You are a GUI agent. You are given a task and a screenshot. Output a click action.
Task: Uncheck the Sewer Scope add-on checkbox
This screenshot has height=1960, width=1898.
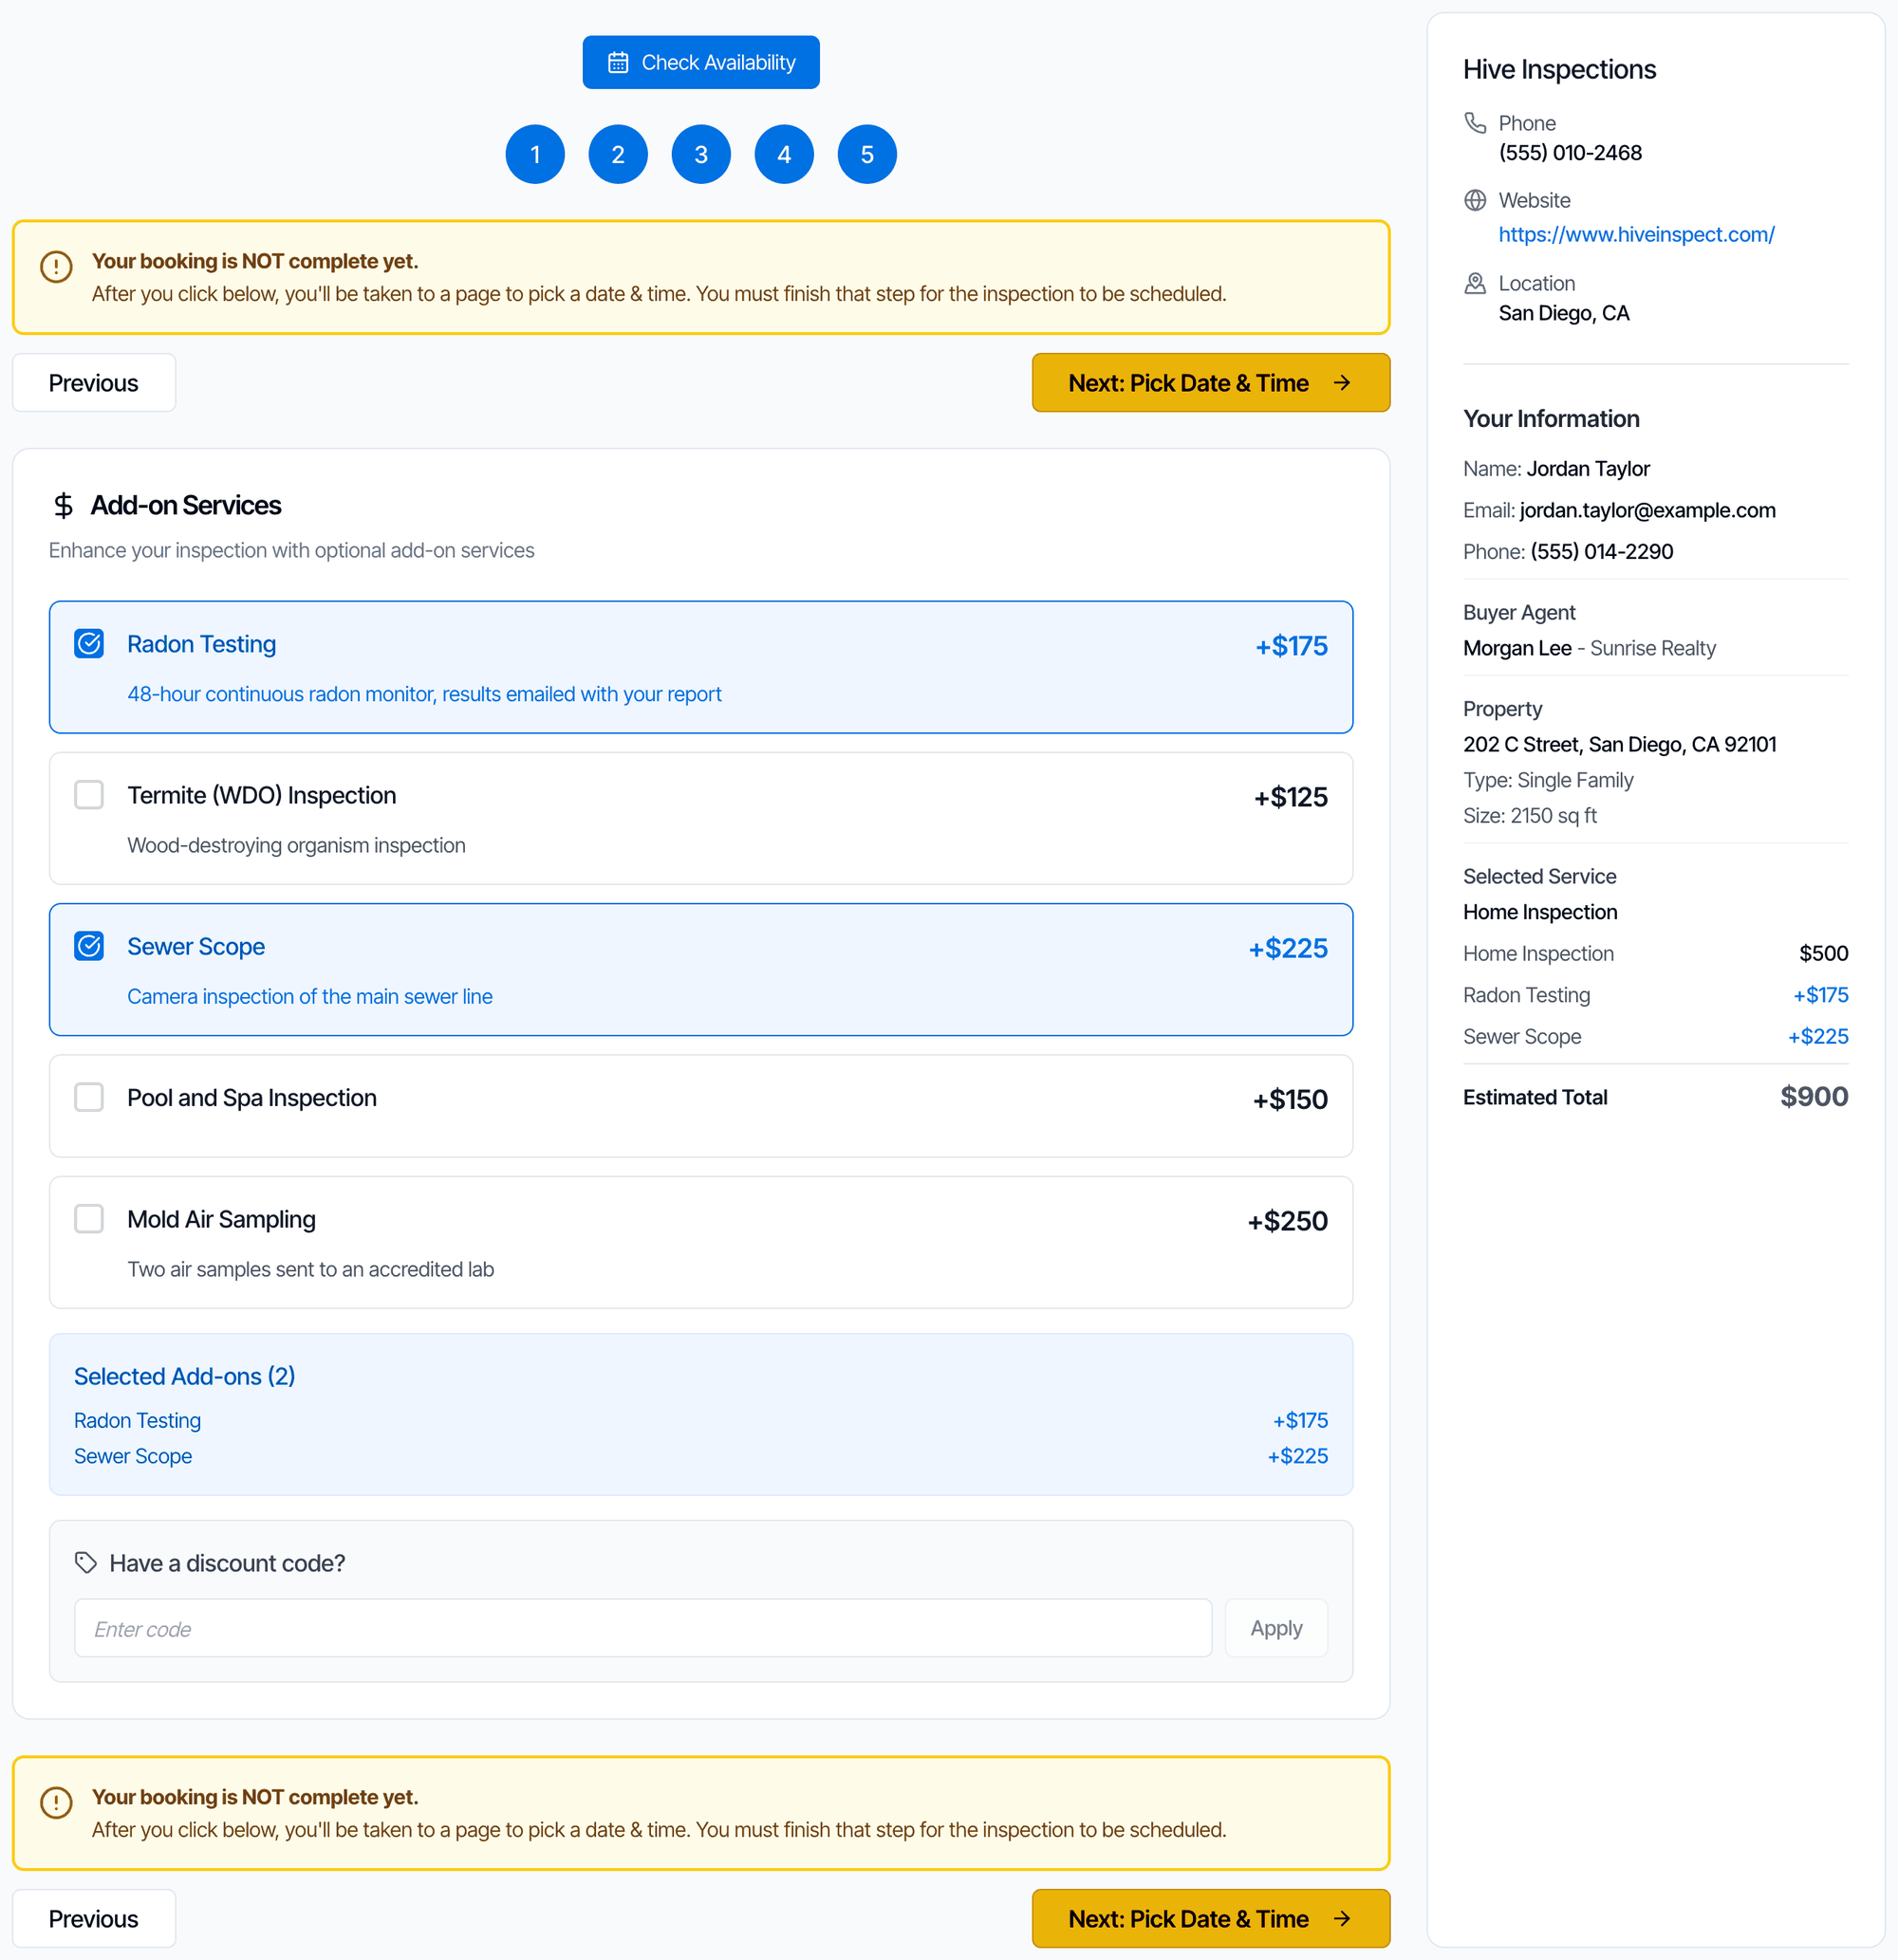point(89,945)
